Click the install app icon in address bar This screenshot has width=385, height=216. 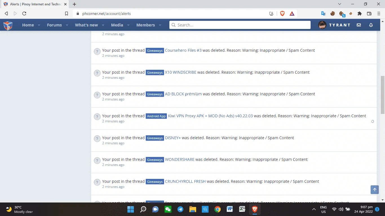pyautogui.click(x=271, y=13)
